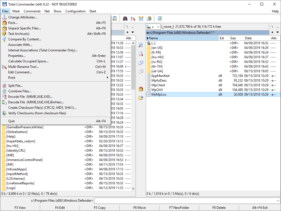Click the F6 Move button
281x211 pixels.
139,208
